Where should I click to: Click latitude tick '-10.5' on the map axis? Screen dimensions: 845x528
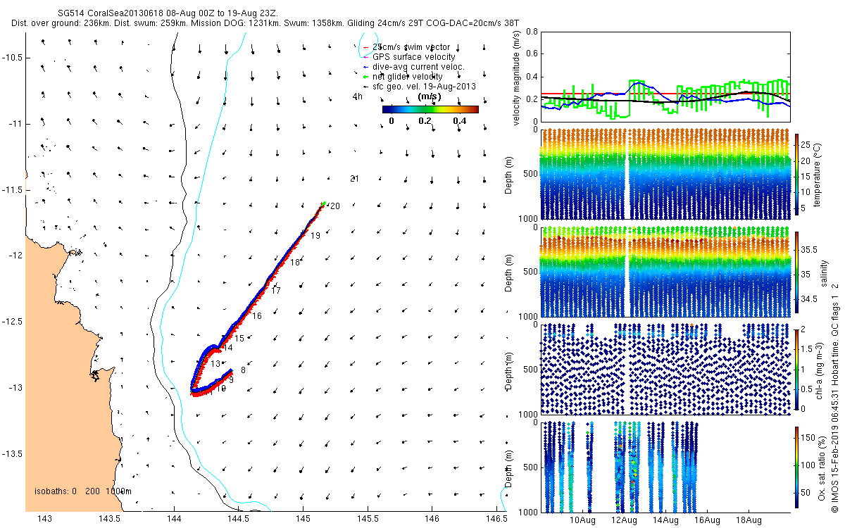click(12, 57)
